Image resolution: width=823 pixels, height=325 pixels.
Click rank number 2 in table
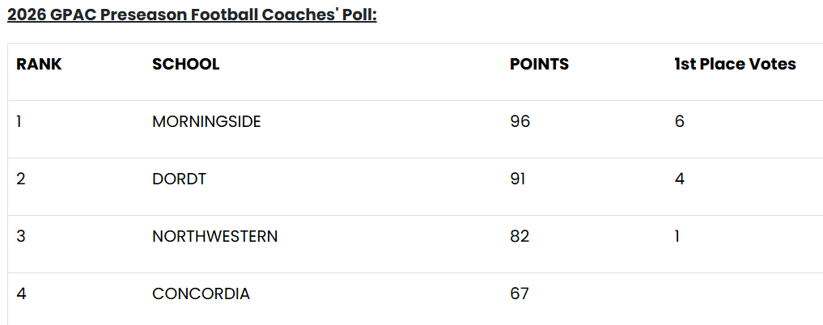pyautogui.click(x=21, y=179)
